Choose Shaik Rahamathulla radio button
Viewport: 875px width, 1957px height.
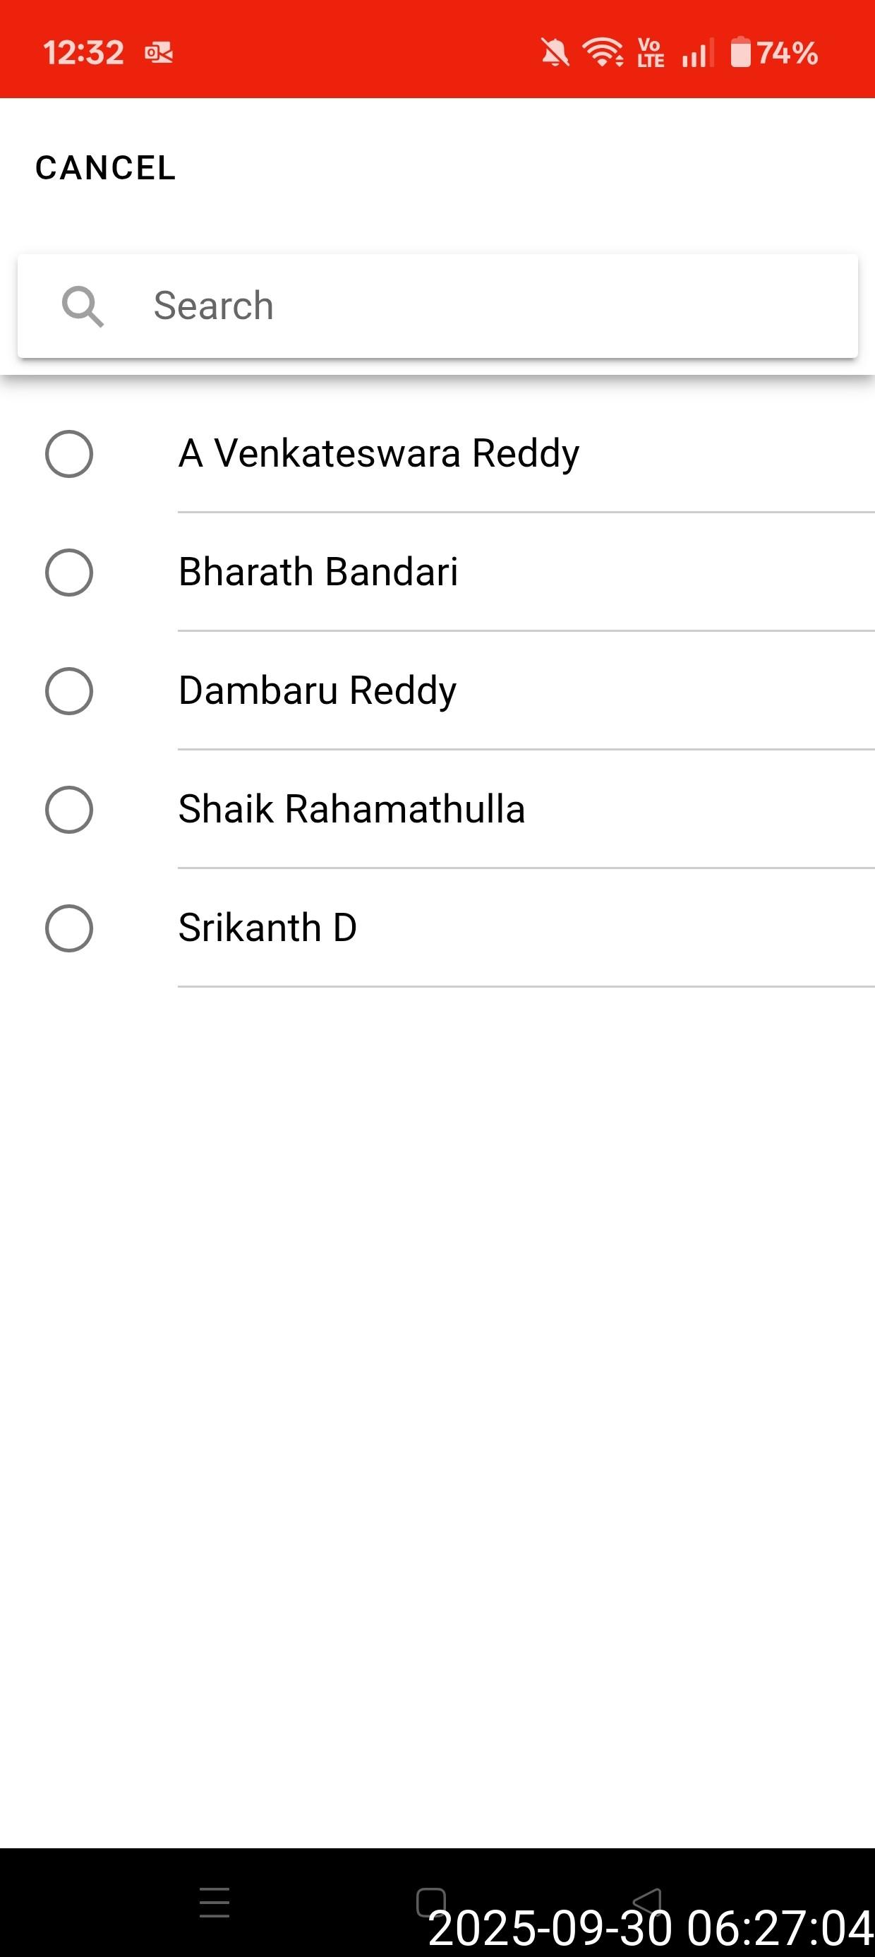click(69, 810)
